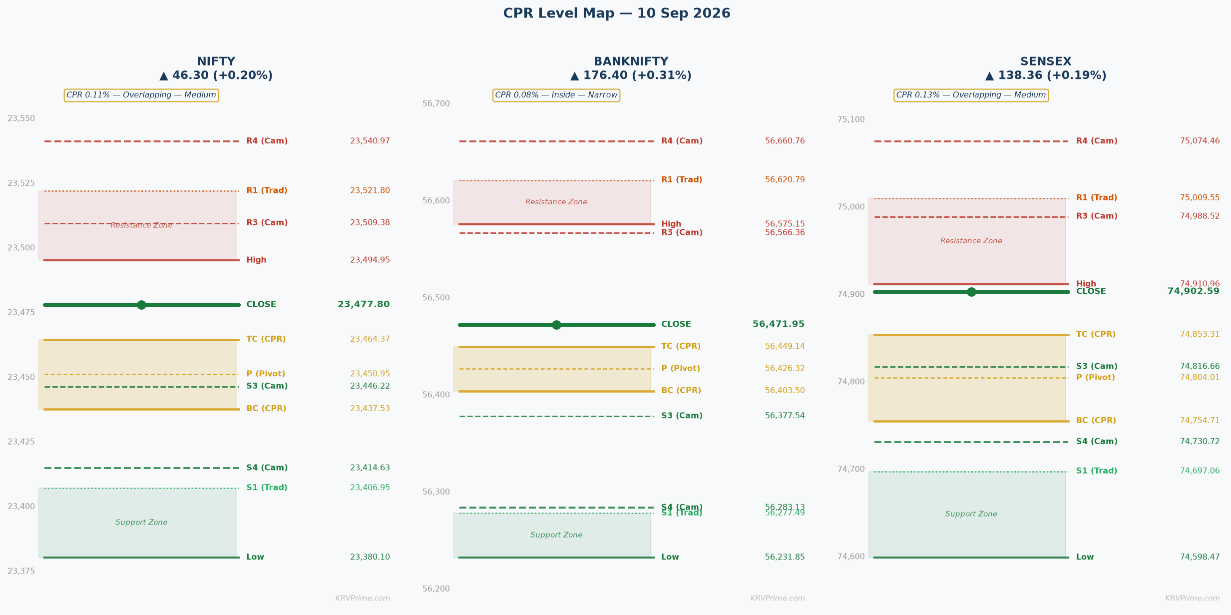Image resolution: width=1231 pixels, height=615 pixels.
Task: Click NIFTY Low value 23,380.10
Action: tap(370, 557)
